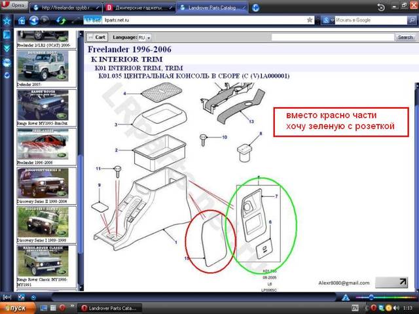Click the diagonal arrow button near email

coord(392,282)
